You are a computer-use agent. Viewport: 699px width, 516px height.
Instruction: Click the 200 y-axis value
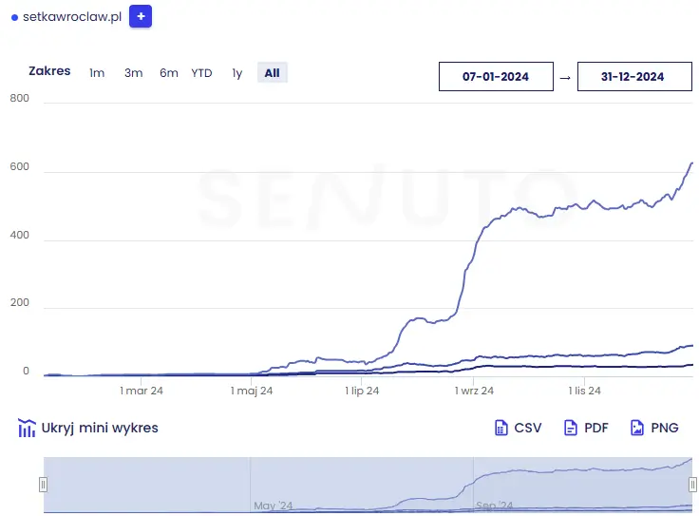(20, 302)
